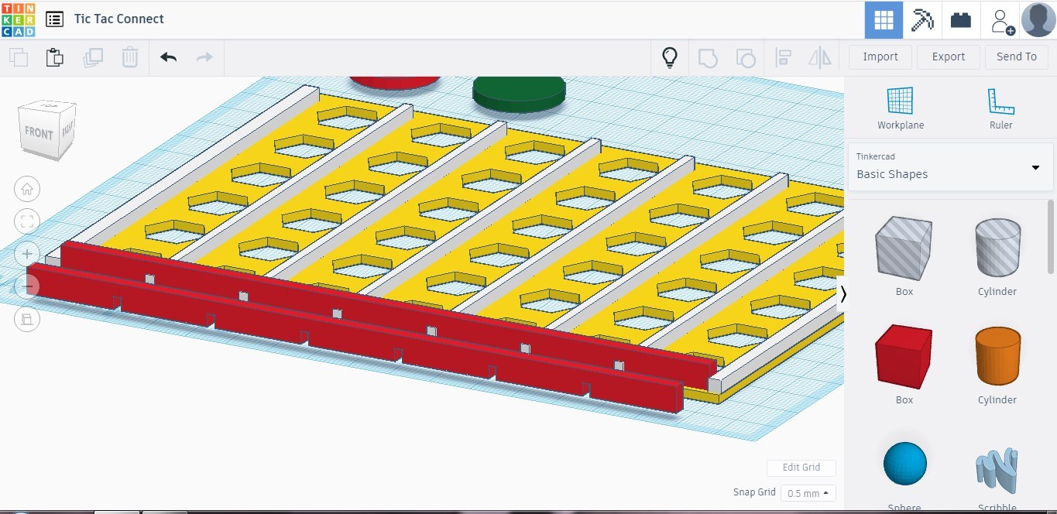
Task: Click the Send To button
Action: [1017, 57]
